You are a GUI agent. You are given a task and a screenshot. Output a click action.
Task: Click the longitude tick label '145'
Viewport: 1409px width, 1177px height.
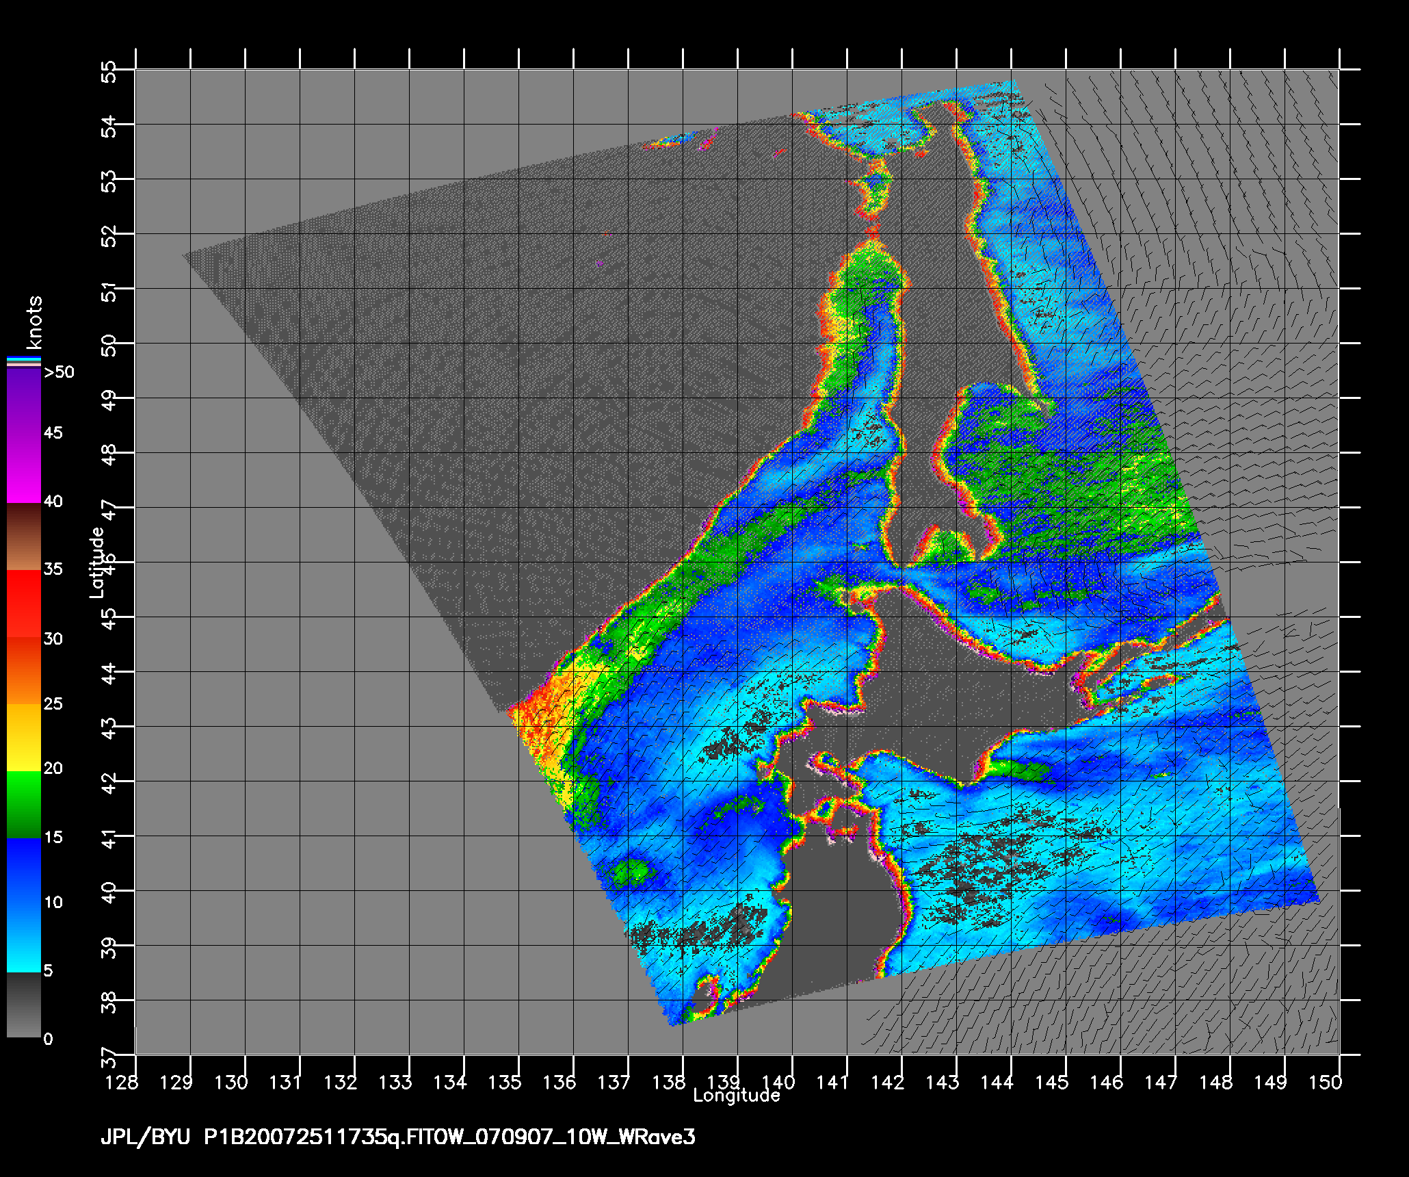click(1051, 1082)
